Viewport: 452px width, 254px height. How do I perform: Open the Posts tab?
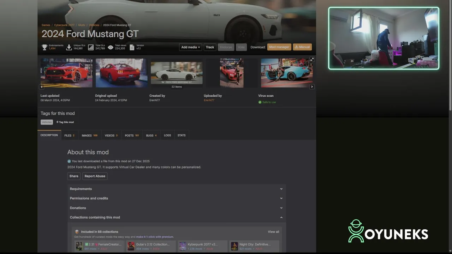[132, 135]
